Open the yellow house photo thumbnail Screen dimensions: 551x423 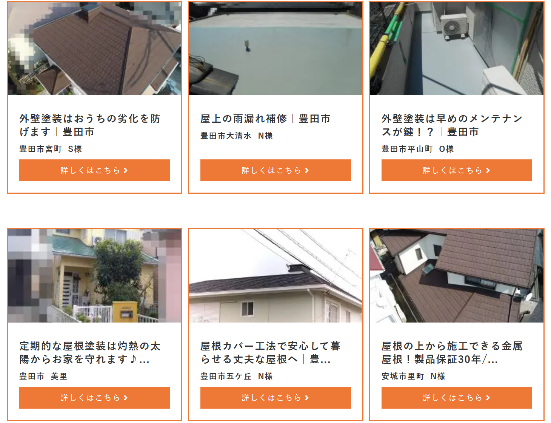(x=94, y=276)
